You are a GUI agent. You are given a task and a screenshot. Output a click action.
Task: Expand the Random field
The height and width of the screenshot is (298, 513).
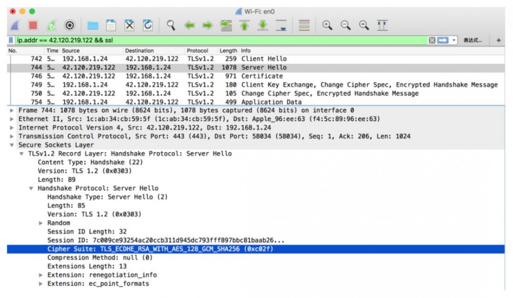(x=41, y=223)
